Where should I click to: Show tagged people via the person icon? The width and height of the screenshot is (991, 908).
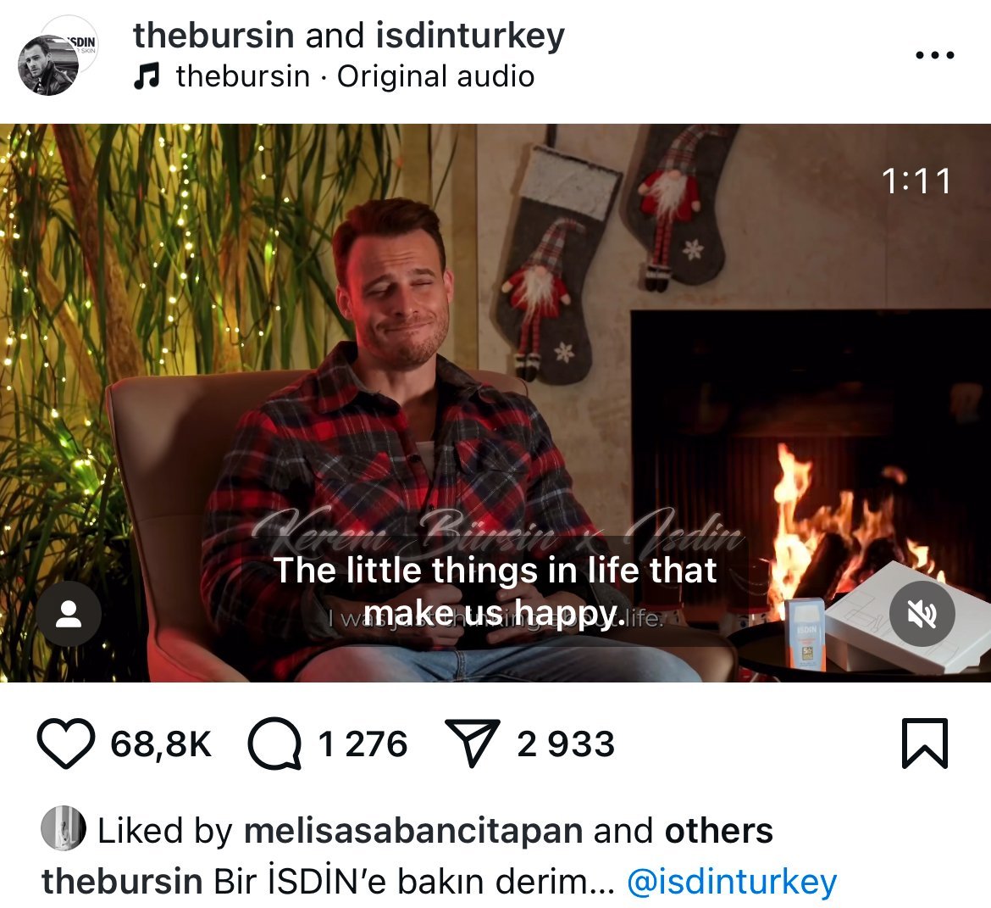pyautogui.click(x=69, y=613)
